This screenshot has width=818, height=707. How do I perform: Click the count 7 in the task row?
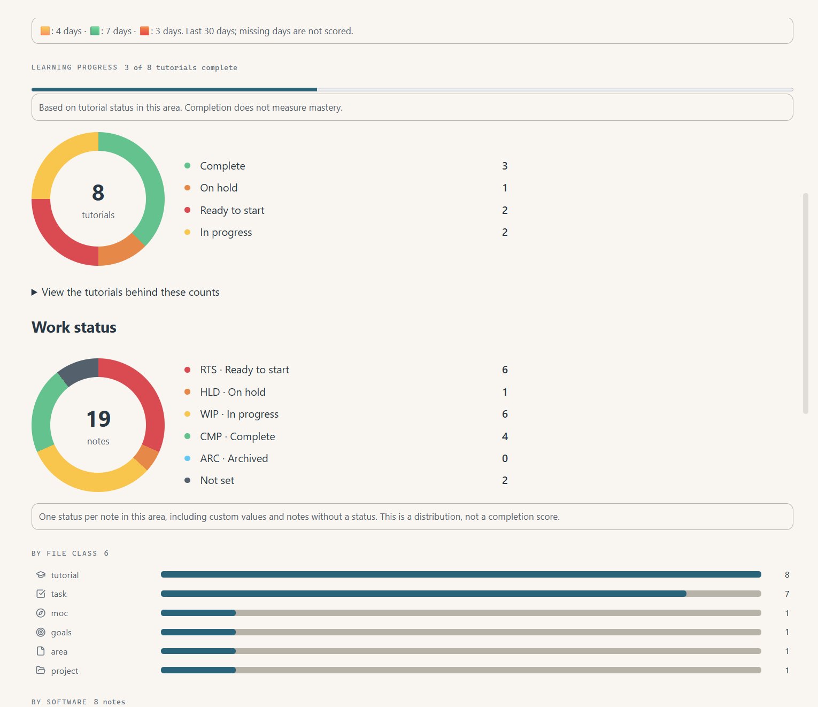pyautogui.click(x=787, y=594)
